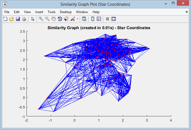
Task: Open the Edit menu
Action: click(17, 12)
